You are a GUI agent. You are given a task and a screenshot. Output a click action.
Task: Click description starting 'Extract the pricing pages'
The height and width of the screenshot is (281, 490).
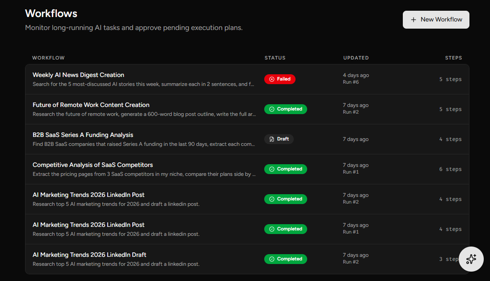[144, 175]
